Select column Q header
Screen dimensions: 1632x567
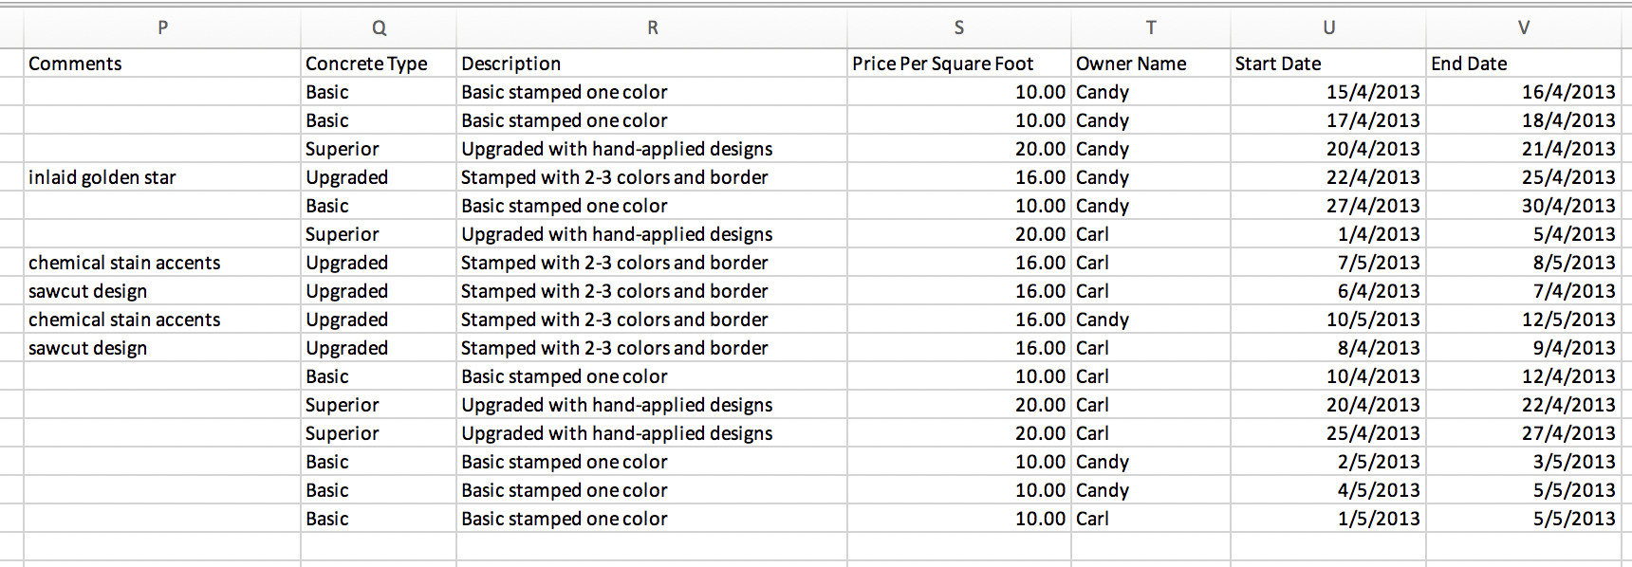coord(379,27)
